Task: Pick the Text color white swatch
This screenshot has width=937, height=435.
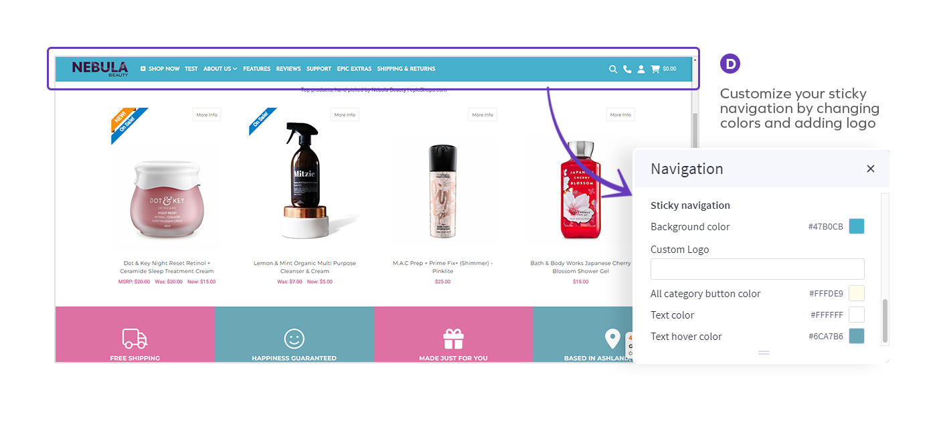Action: coord(857,315)
